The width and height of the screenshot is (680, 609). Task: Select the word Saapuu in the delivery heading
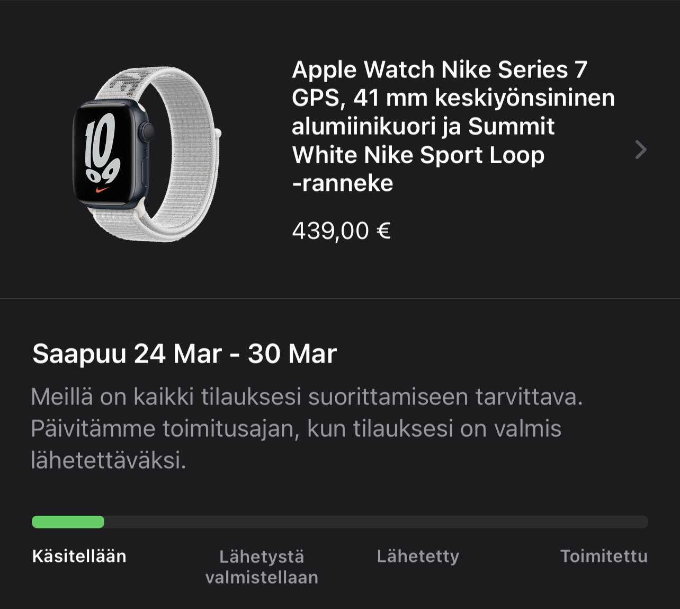[79, 354]
